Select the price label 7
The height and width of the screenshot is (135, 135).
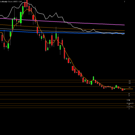click(129, 96)
